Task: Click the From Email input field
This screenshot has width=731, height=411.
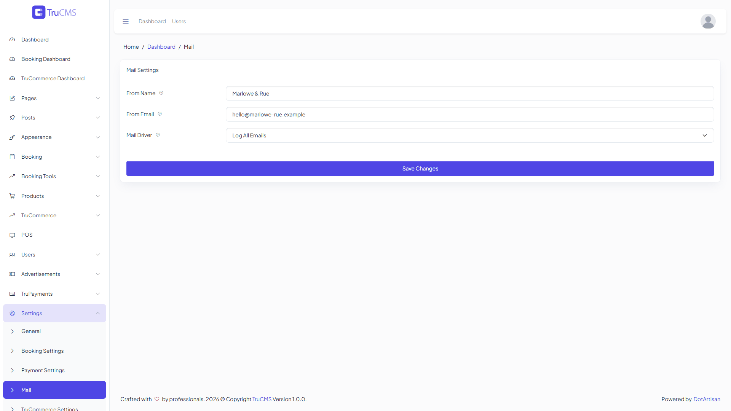Action: [x=469, y=115]
